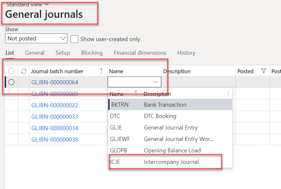Open the Financial dimensions tab
This screenshot has height=189, width=281.
coord(140,53)
